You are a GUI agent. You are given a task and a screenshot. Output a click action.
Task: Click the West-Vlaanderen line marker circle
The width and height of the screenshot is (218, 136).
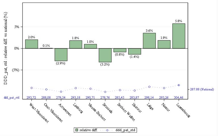click(32, 88)
